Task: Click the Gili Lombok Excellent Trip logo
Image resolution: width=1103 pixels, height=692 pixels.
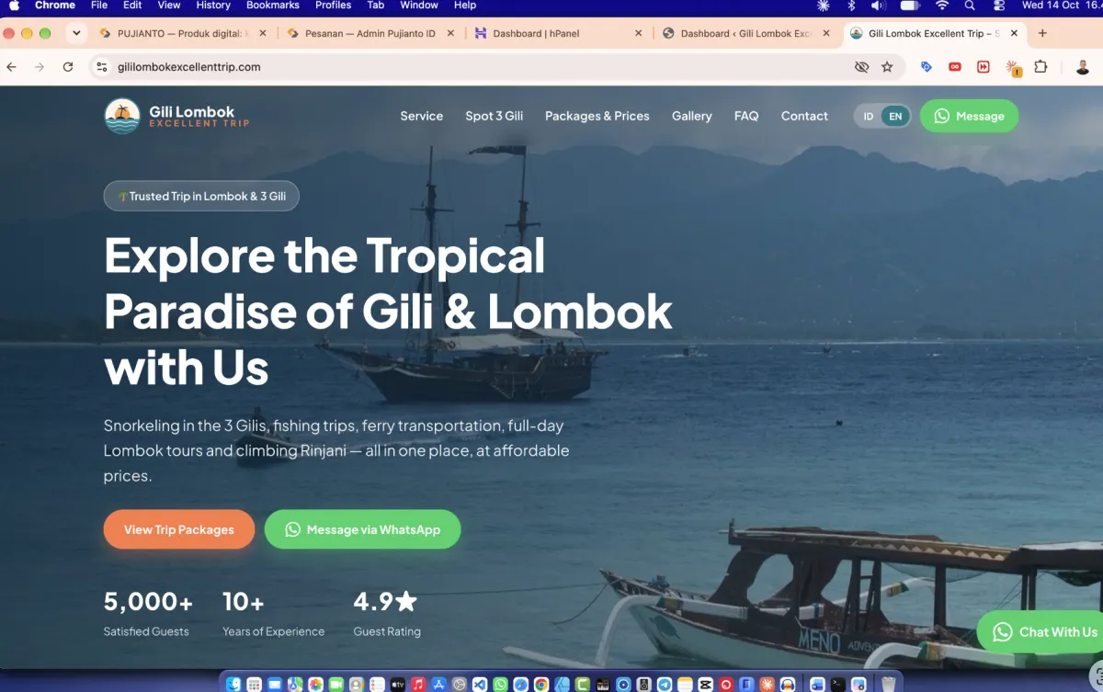Action: 176,117
